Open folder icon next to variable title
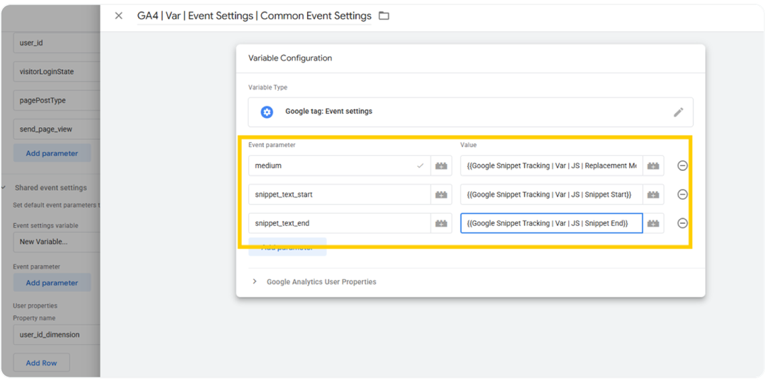This screenshot has height=382, width=765. click(x=385, y=16)
